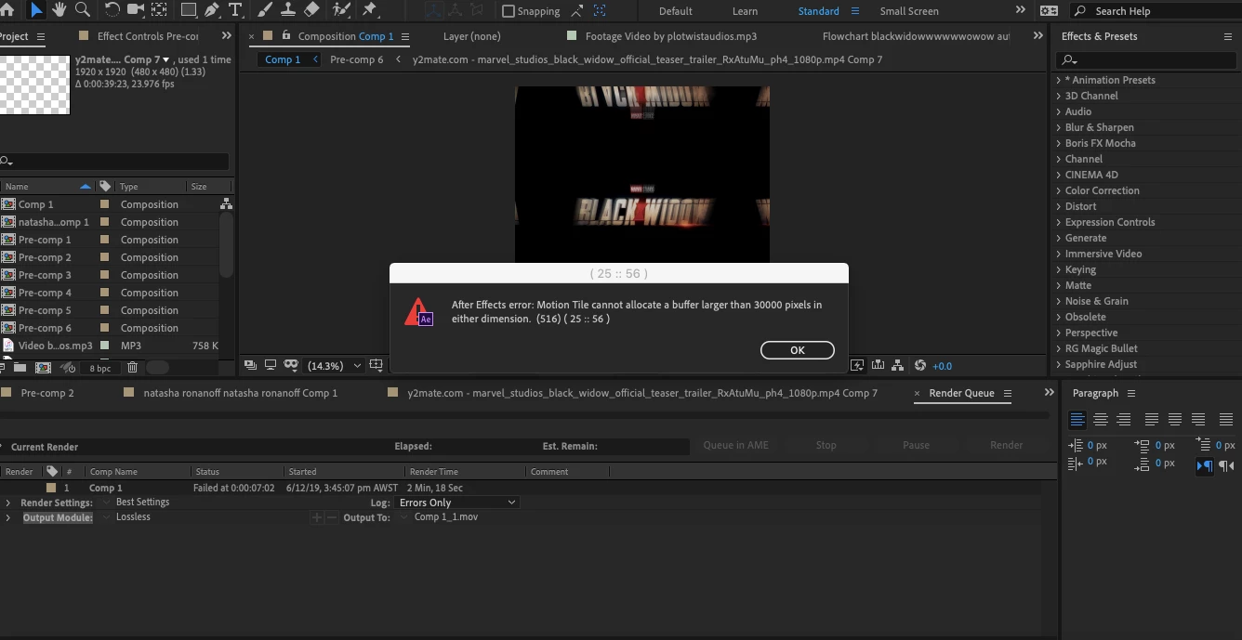Center align paragraph text
1242x640 pixels.
[1101, 420]
